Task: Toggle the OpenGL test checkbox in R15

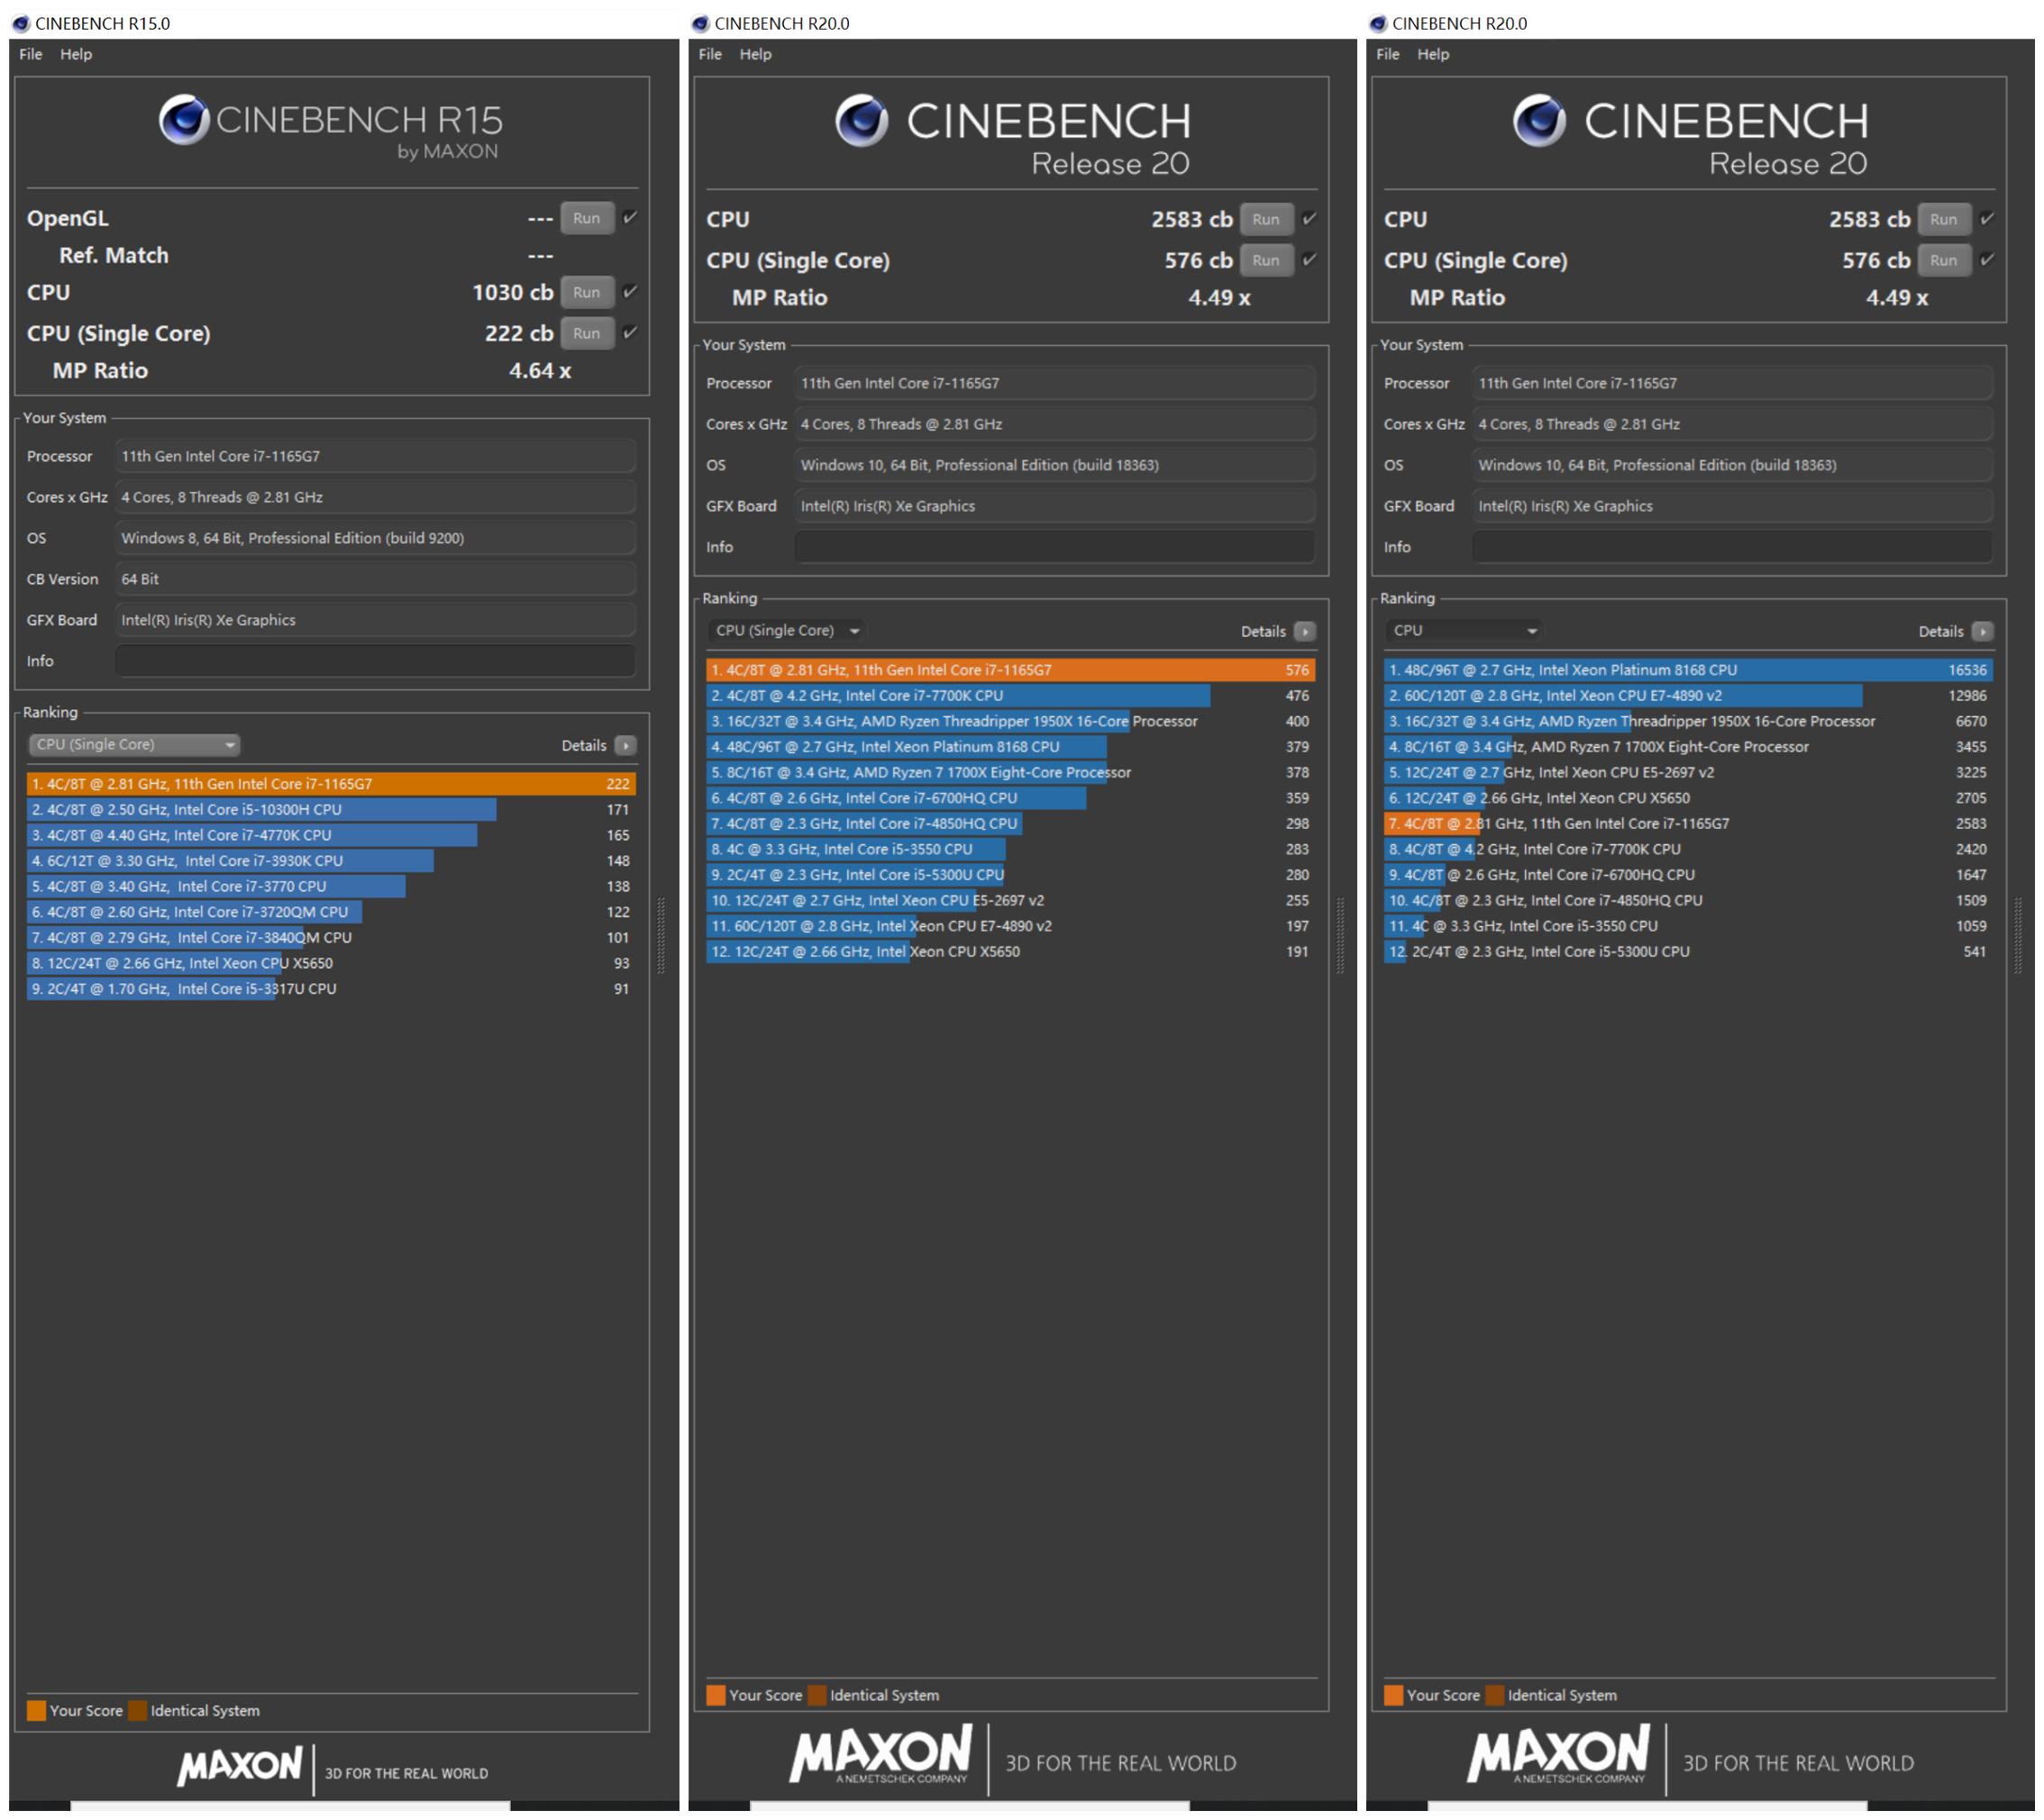Action: click(x=630, y=218)
